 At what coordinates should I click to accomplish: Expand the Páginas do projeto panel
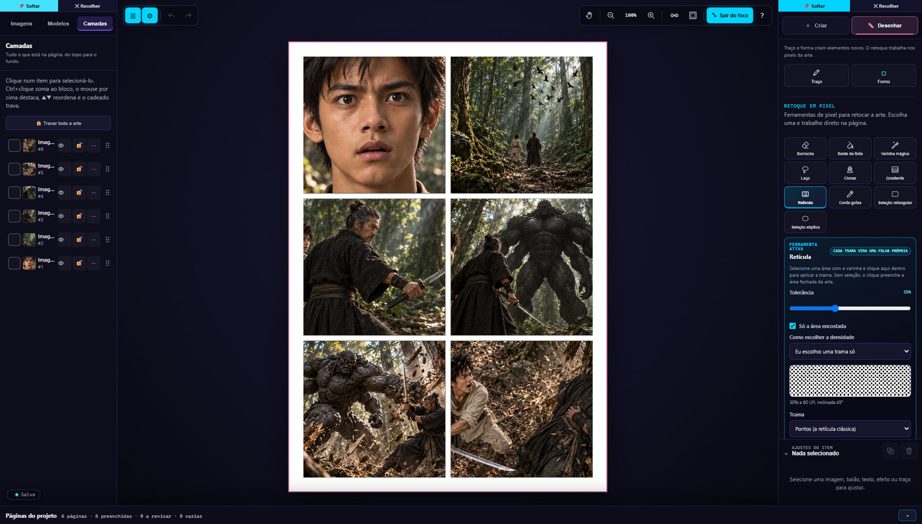(907, 515)
